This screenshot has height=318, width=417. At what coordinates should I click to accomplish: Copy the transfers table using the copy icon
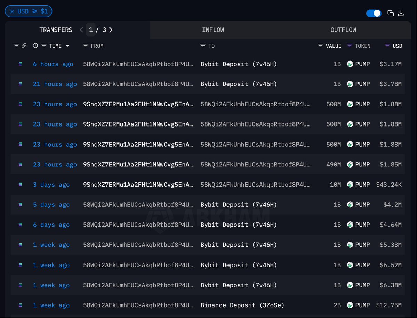point(391,13)
